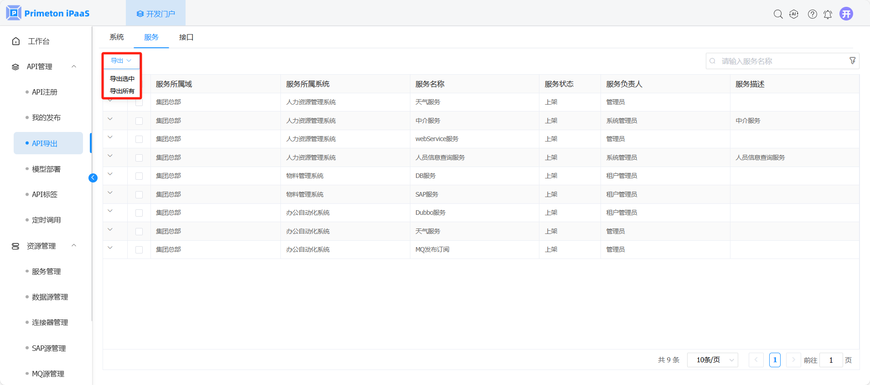
Task: Check the checkbox for 中介服务 row
Action: click(139, 121)
